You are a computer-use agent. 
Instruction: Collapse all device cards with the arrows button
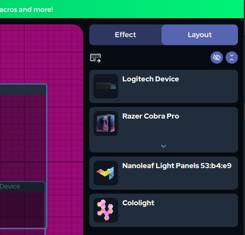point(231,57)
